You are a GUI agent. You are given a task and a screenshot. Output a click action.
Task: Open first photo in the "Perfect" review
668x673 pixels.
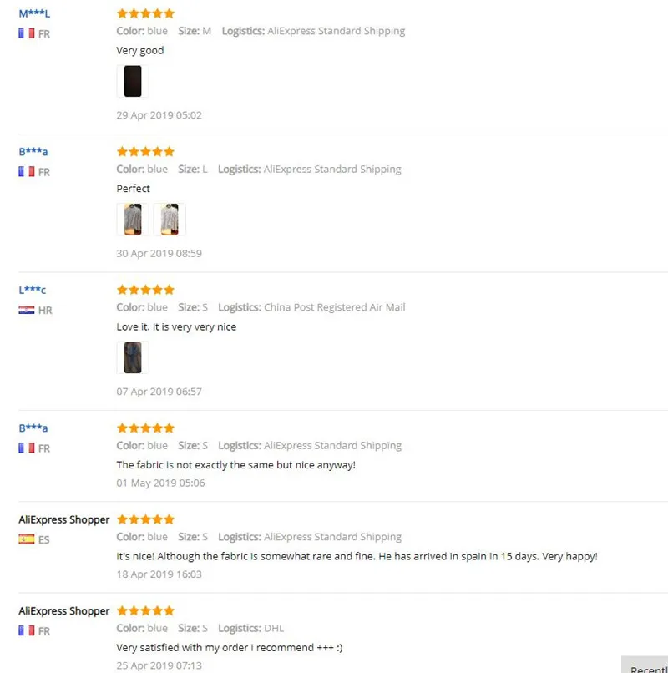point(133,220)
